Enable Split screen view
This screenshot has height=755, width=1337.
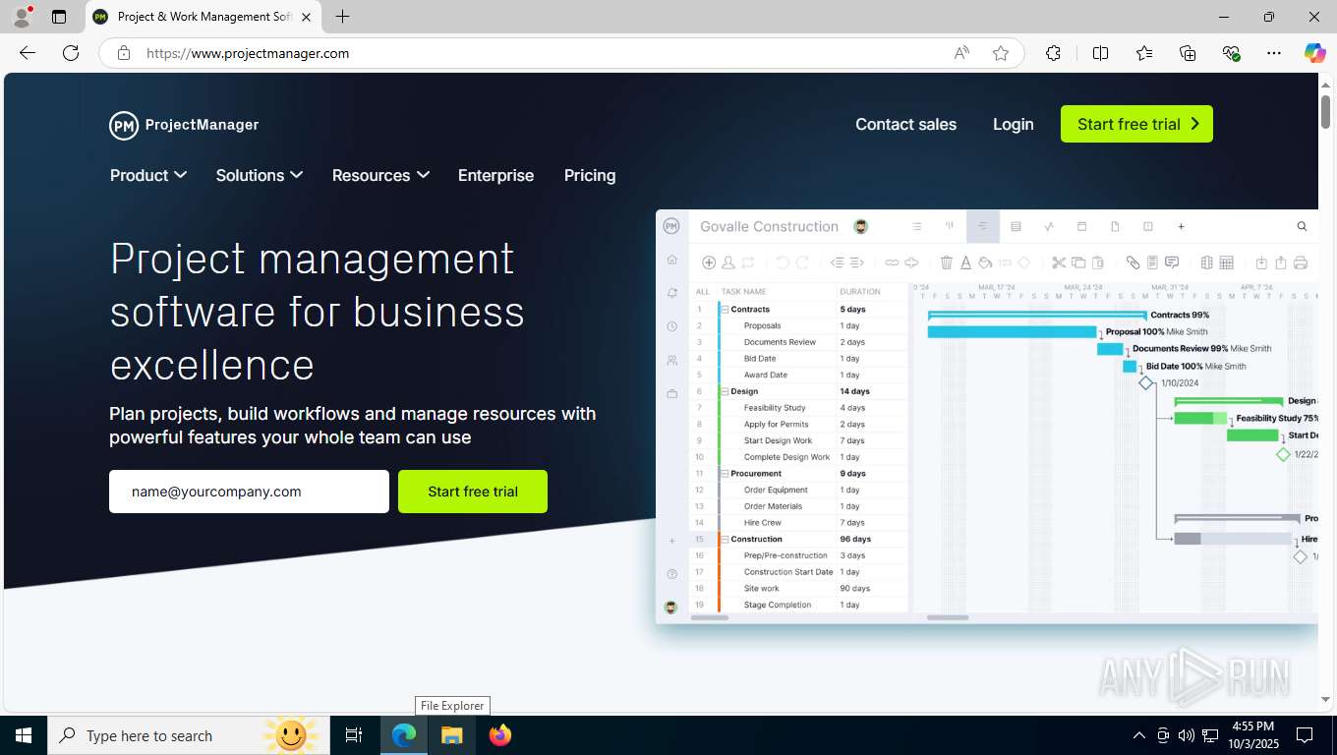tap(1100, 53)
